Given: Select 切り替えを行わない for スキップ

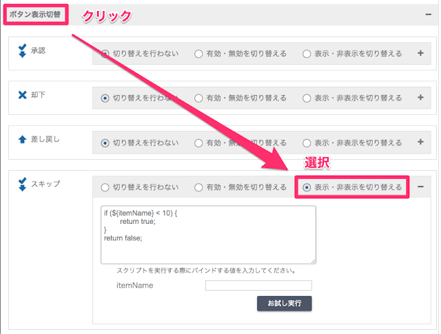Looking at the screenshot, I should pyautogui.click(x=105, y=187).
